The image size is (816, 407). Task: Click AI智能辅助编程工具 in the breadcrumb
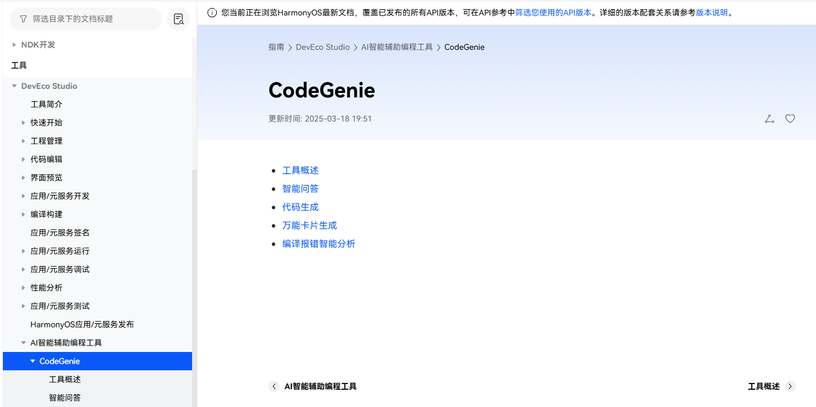click(395, 47)
